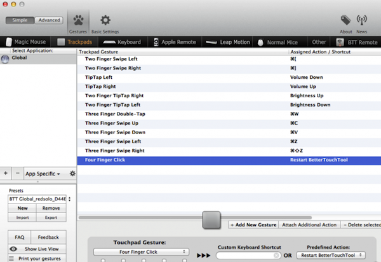Select the TipTap Left row
The image size is (381, 262).
coord(229,78)
